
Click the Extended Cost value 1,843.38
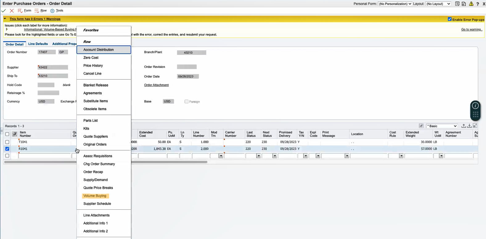[x=160, y=149]
